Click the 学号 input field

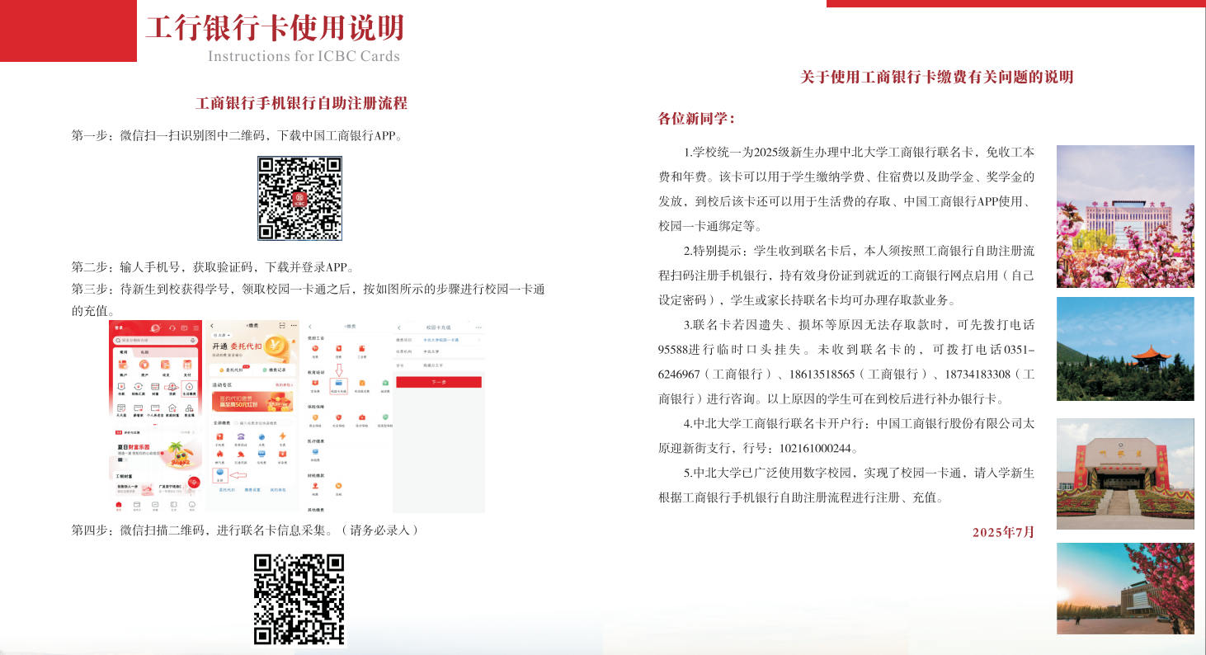pos(438,365)
